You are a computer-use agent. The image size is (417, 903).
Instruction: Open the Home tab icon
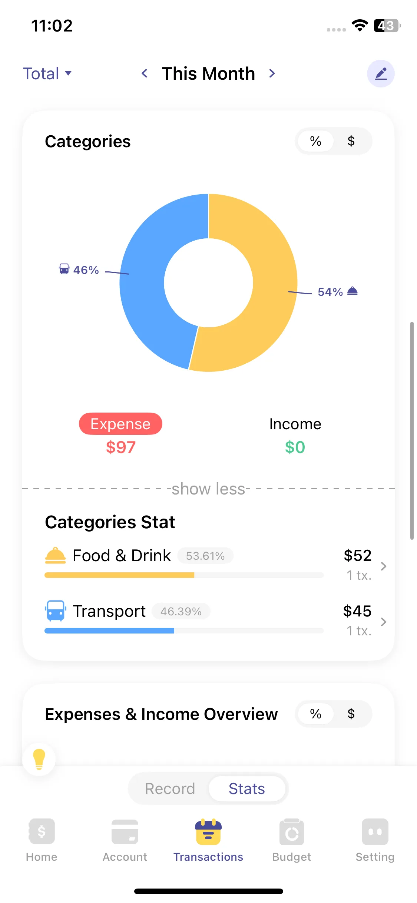click(x=42, y=831)
